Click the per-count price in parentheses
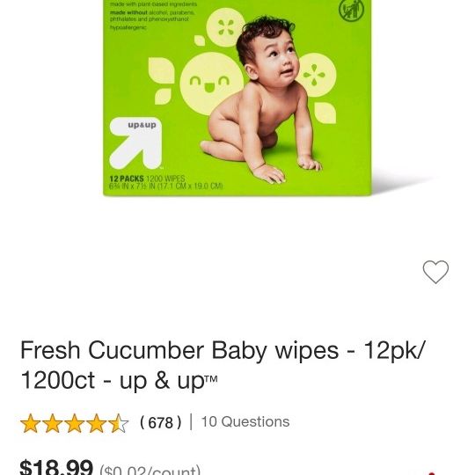The width and height of the screenshot is (475, 475). point(150,470)
